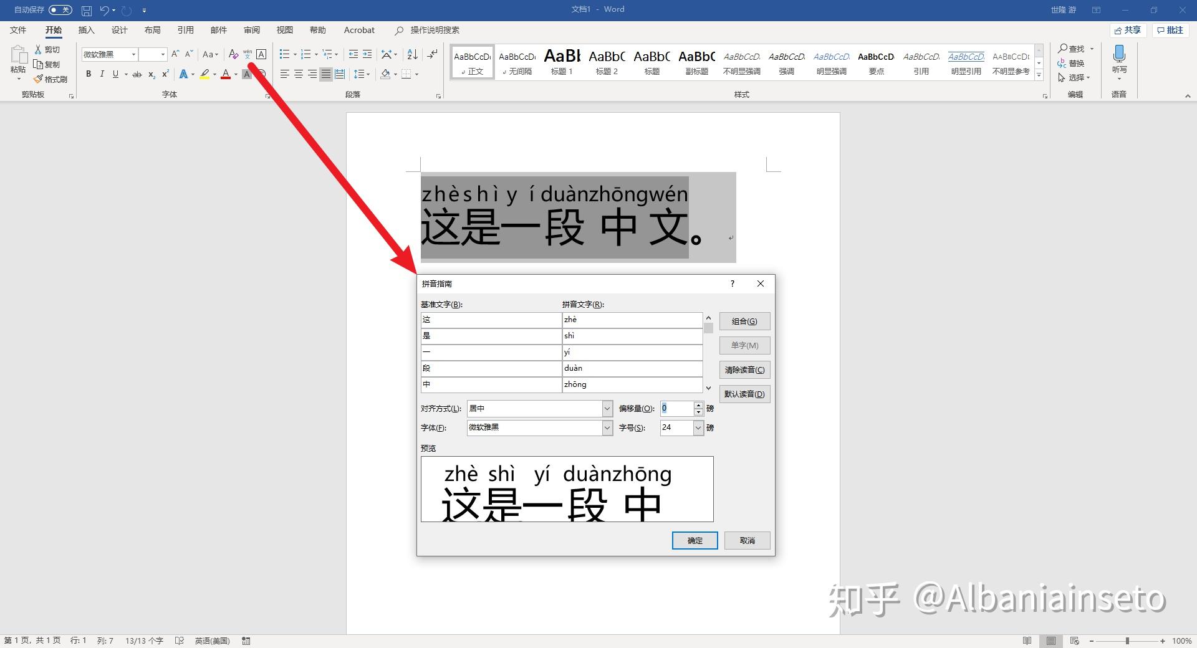Open the font size dropdown in ribbon

pyautogui.click(x=163, y=54)
